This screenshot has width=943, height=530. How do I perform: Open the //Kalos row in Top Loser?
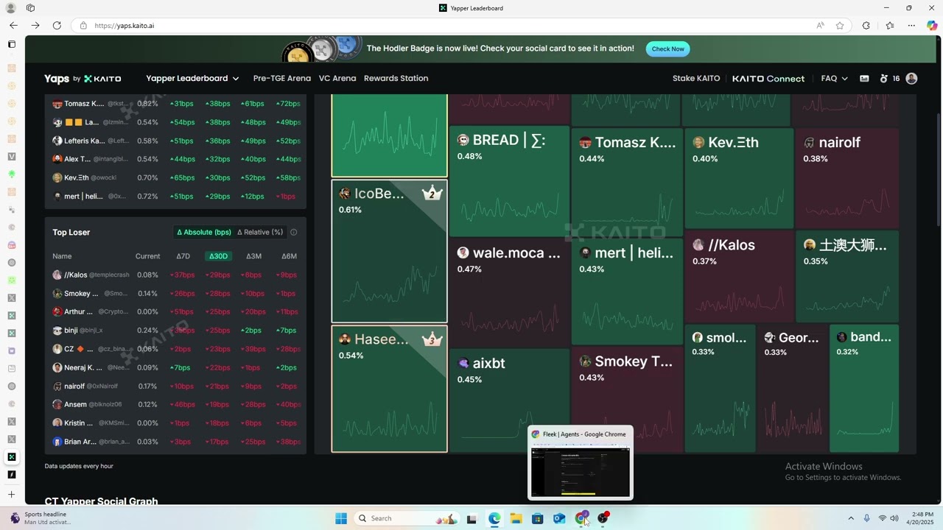pyautogui.click(x=175, y=275)
